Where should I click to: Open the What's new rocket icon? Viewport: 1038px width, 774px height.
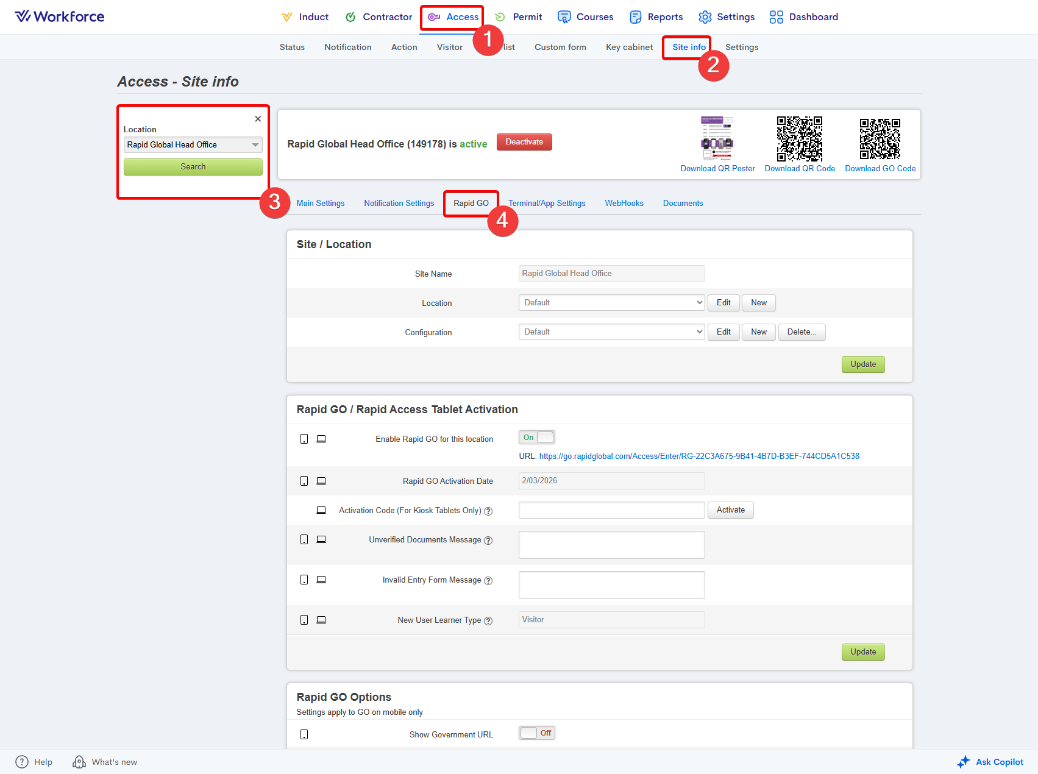click(79, 762)
